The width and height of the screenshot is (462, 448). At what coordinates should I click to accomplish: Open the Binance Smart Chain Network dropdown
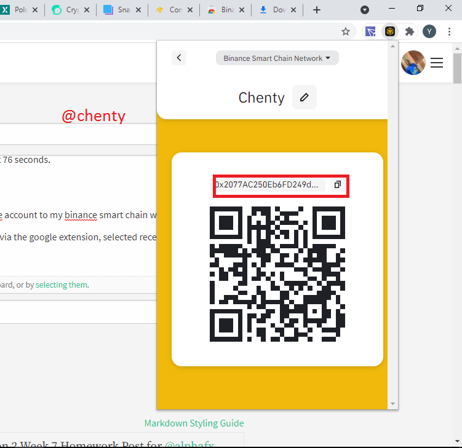(x=277, y=58)
